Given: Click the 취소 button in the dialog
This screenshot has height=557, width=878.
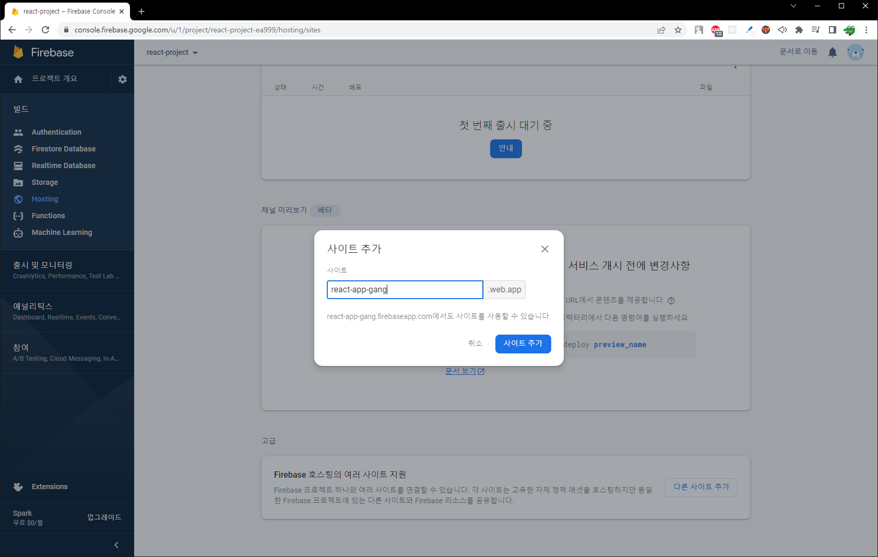Looking at the screenshot, I should (x=475, y=343).
